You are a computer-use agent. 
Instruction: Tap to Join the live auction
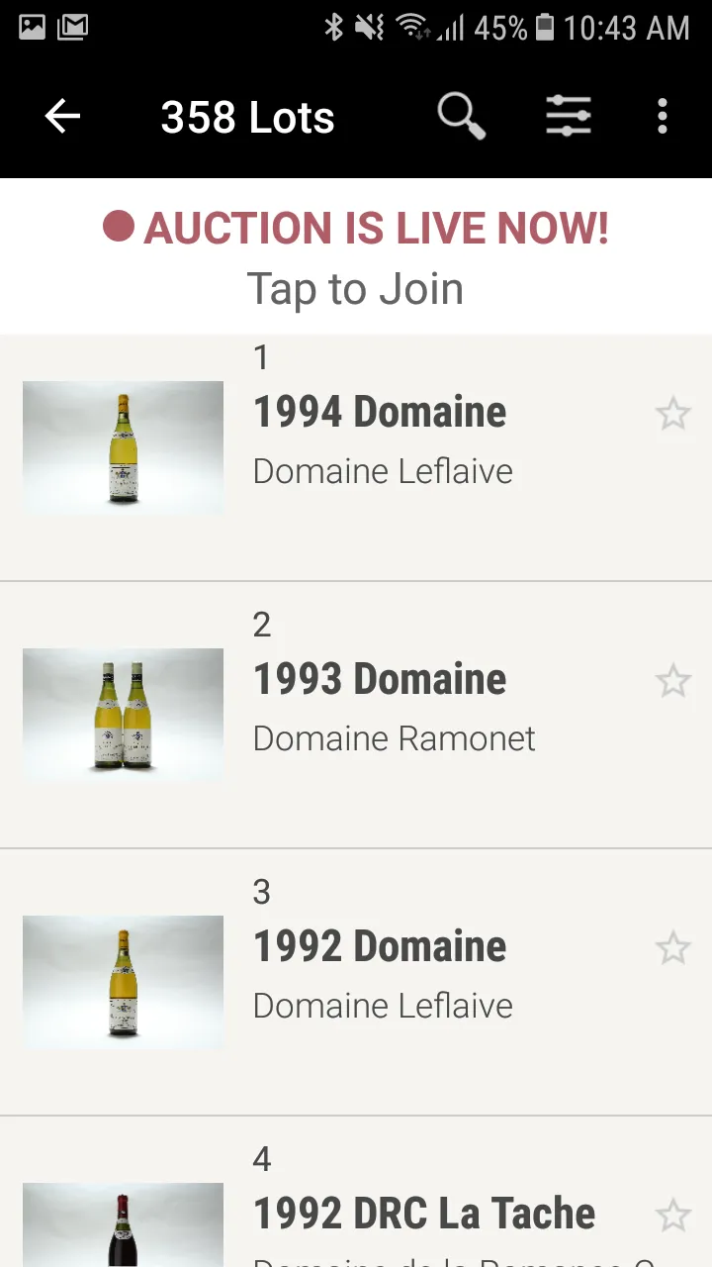pos(355,289)
